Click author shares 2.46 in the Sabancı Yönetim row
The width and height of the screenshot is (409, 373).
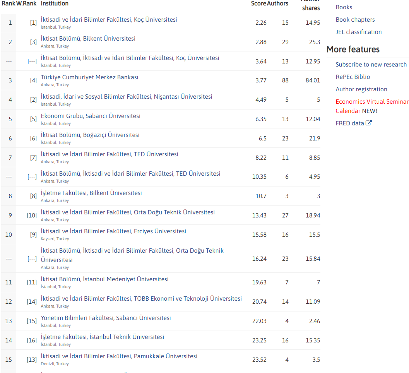click(x=315, y=321)
